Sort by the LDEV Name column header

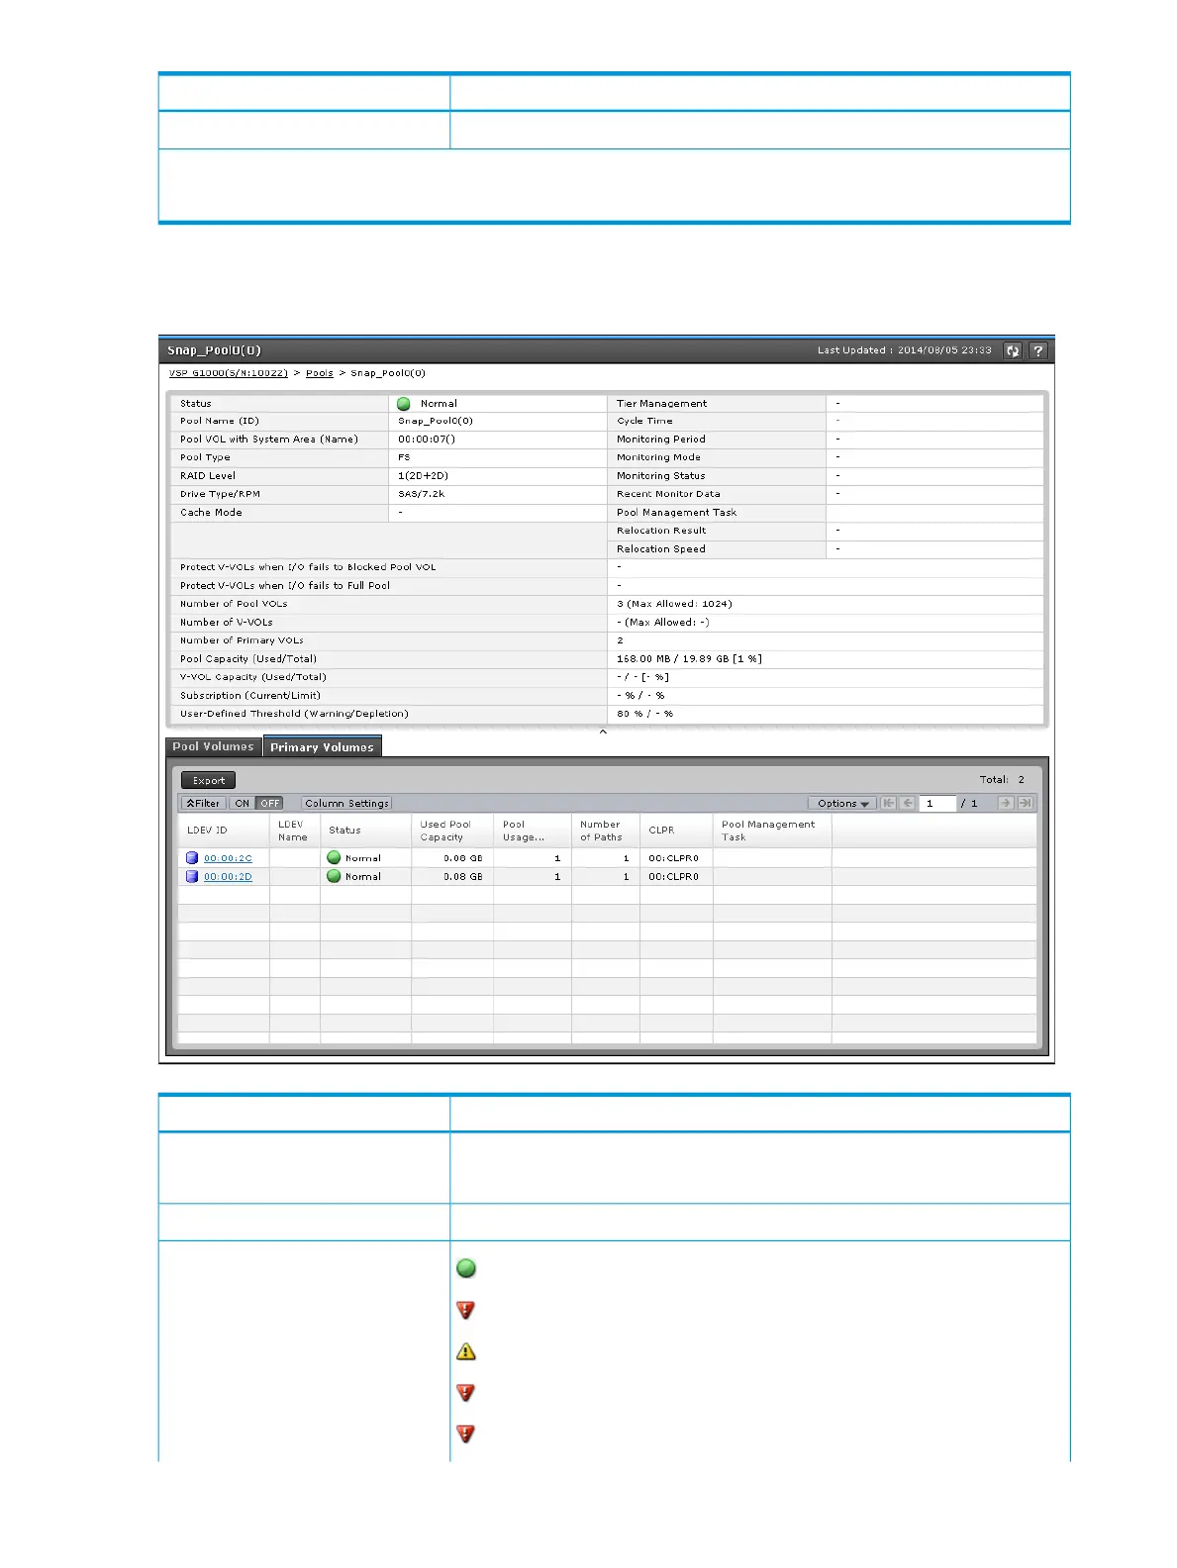click(x=295, y=831)
